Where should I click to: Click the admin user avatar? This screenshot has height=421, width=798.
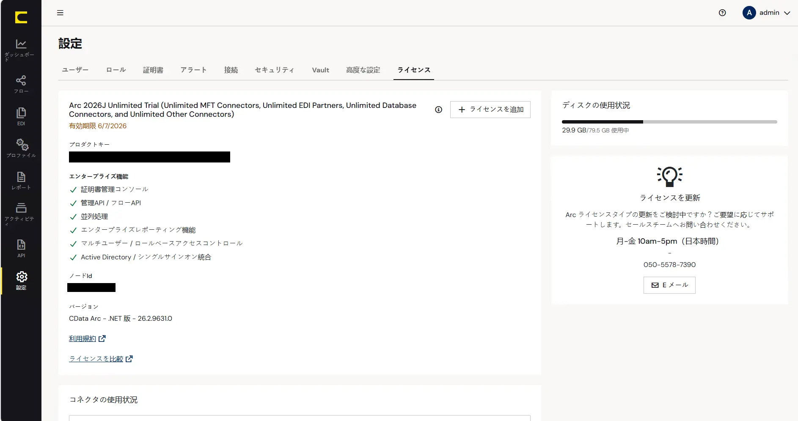pyautogui.click(x=749, y=13)
